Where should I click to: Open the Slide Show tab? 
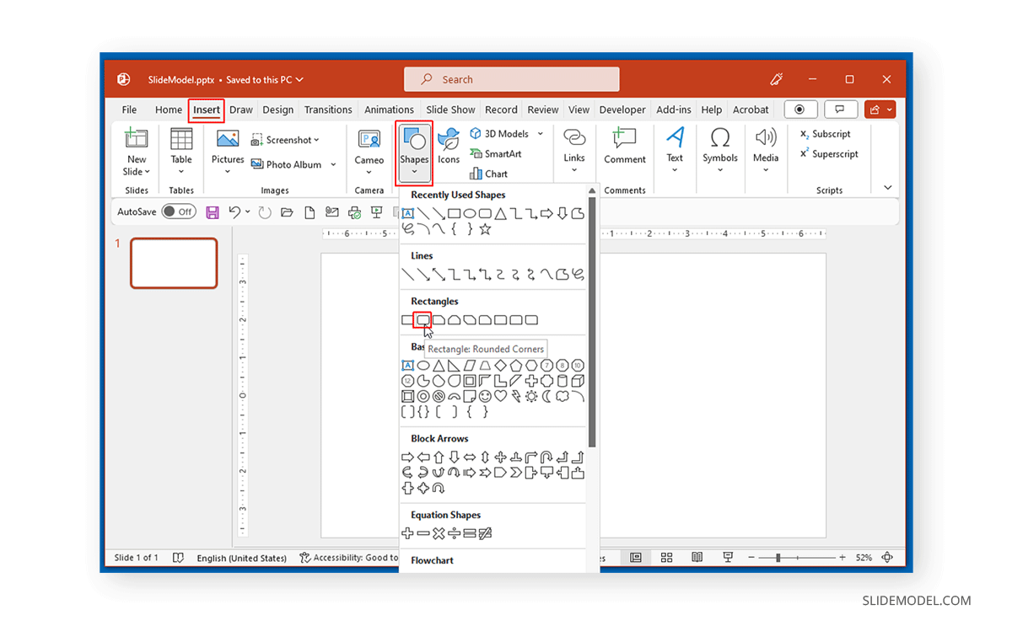450,110
